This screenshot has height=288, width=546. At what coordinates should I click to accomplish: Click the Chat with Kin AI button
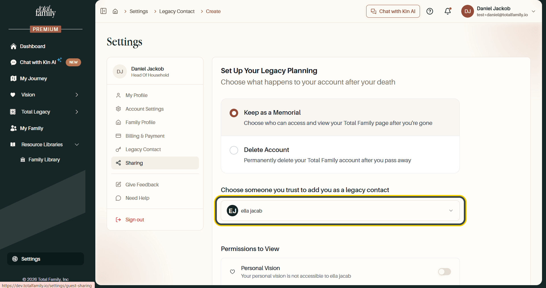click(x=393, y=11)
